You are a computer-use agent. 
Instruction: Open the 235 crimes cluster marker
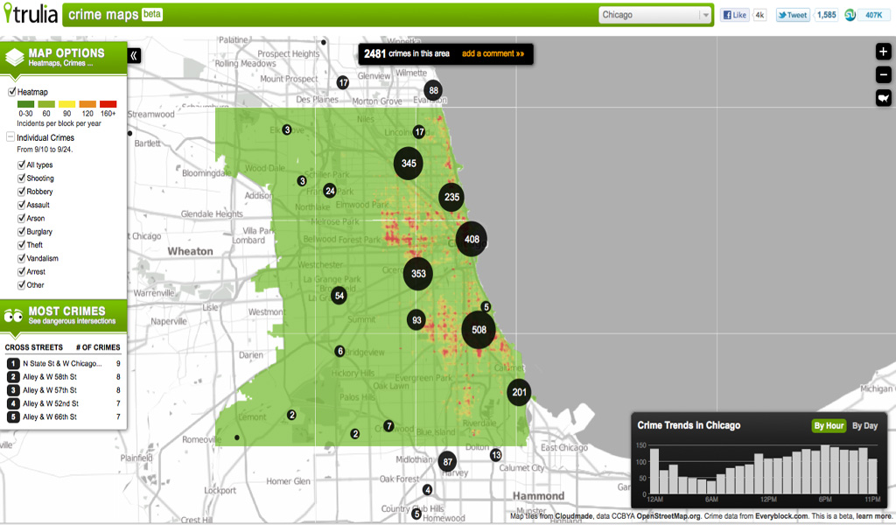(x=451, y=197)
